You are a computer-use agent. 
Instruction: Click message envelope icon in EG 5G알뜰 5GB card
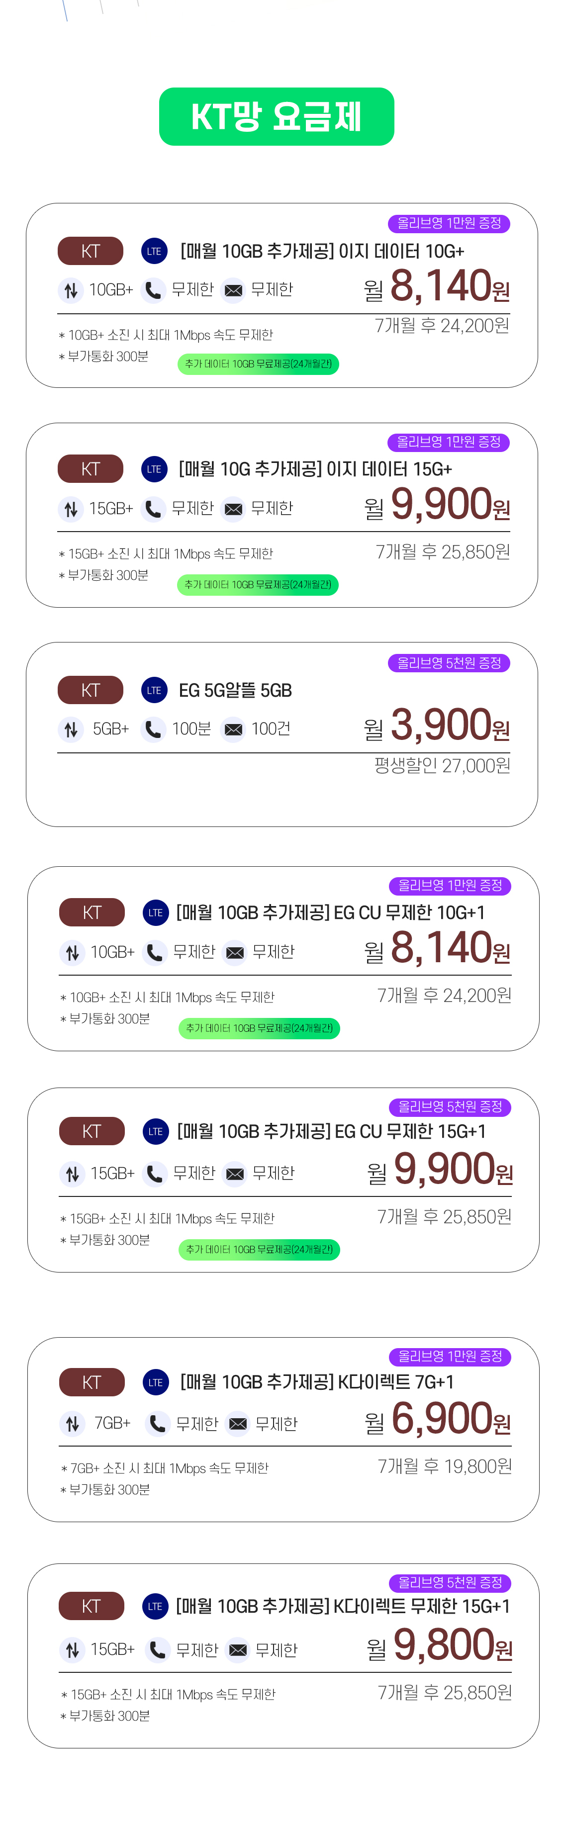pos(233,729)
